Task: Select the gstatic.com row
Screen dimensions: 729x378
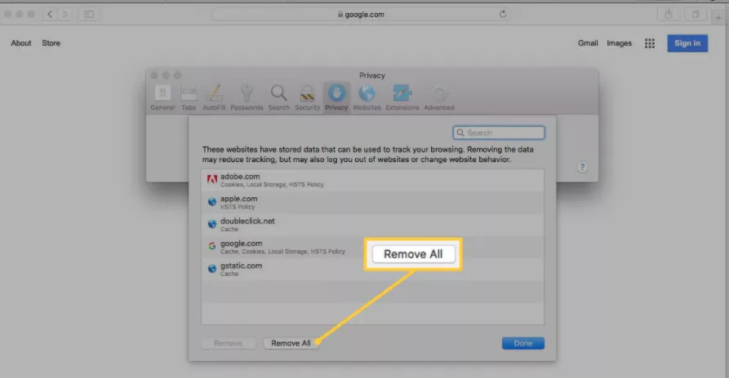Action: 372,269
